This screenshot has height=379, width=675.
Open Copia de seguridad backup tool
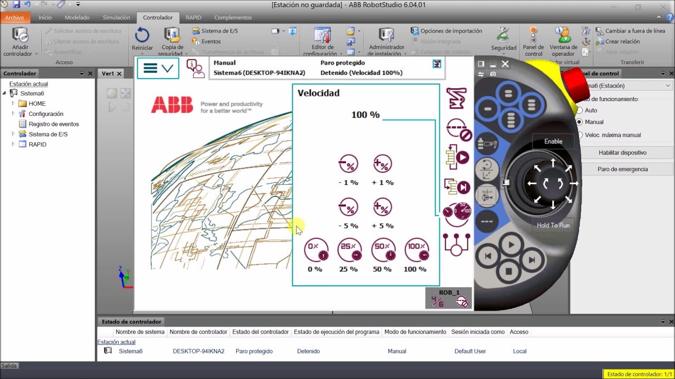click(172, 42)
